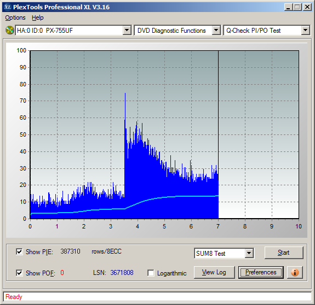The image size is (315, 305).
Task: Minimize the PlexTools window
Action: pos(288,7)
